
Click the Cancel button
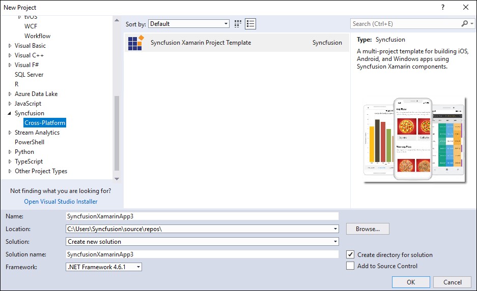(x=453, y=282)
